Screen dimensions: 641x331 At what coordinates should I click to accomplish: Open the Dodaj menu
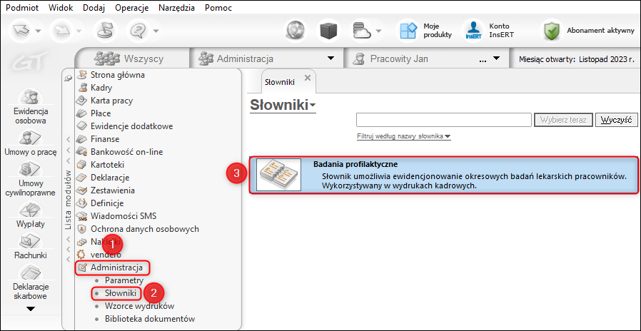click(x=94, y=8)
